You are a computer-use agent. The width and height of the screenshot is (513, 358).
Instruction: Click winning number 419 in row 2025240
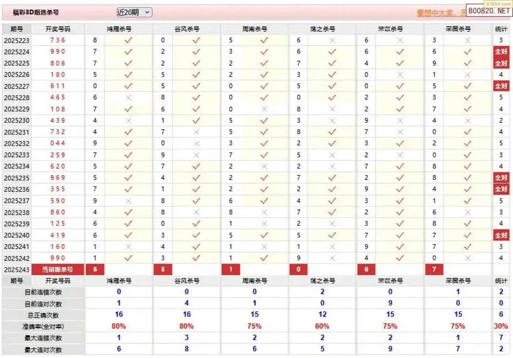58,235
